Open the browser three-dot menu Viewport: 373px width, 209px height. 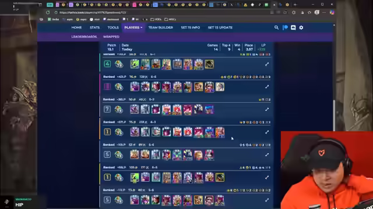click(324, 12)
